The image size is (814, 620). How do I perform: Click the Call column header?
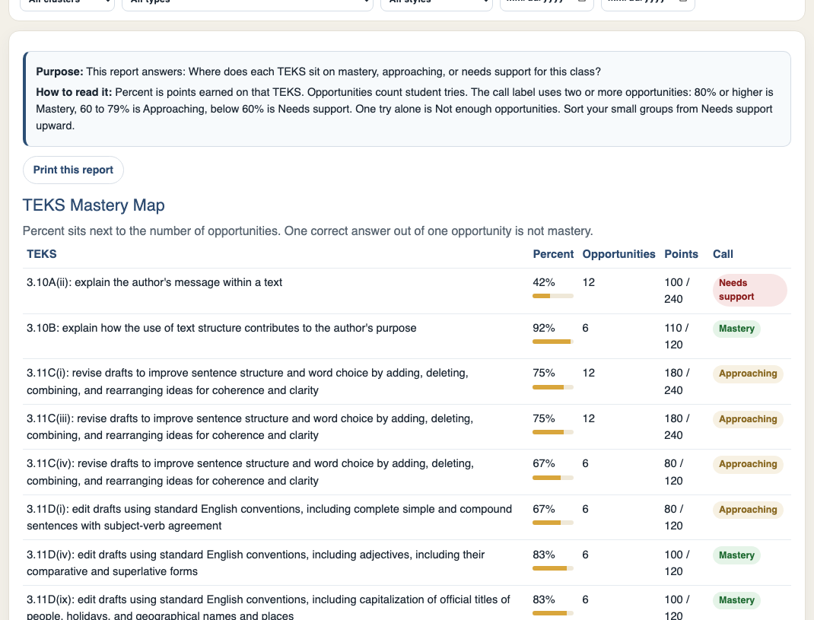tap(723, 254)
